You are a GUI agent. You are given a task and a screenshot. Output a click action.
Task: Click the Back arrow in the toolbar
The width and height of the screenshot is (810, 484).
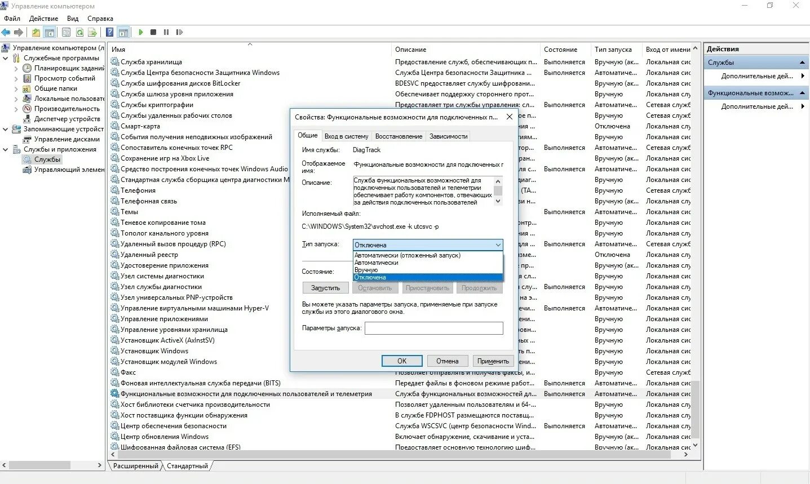click(x=6, y=32)
